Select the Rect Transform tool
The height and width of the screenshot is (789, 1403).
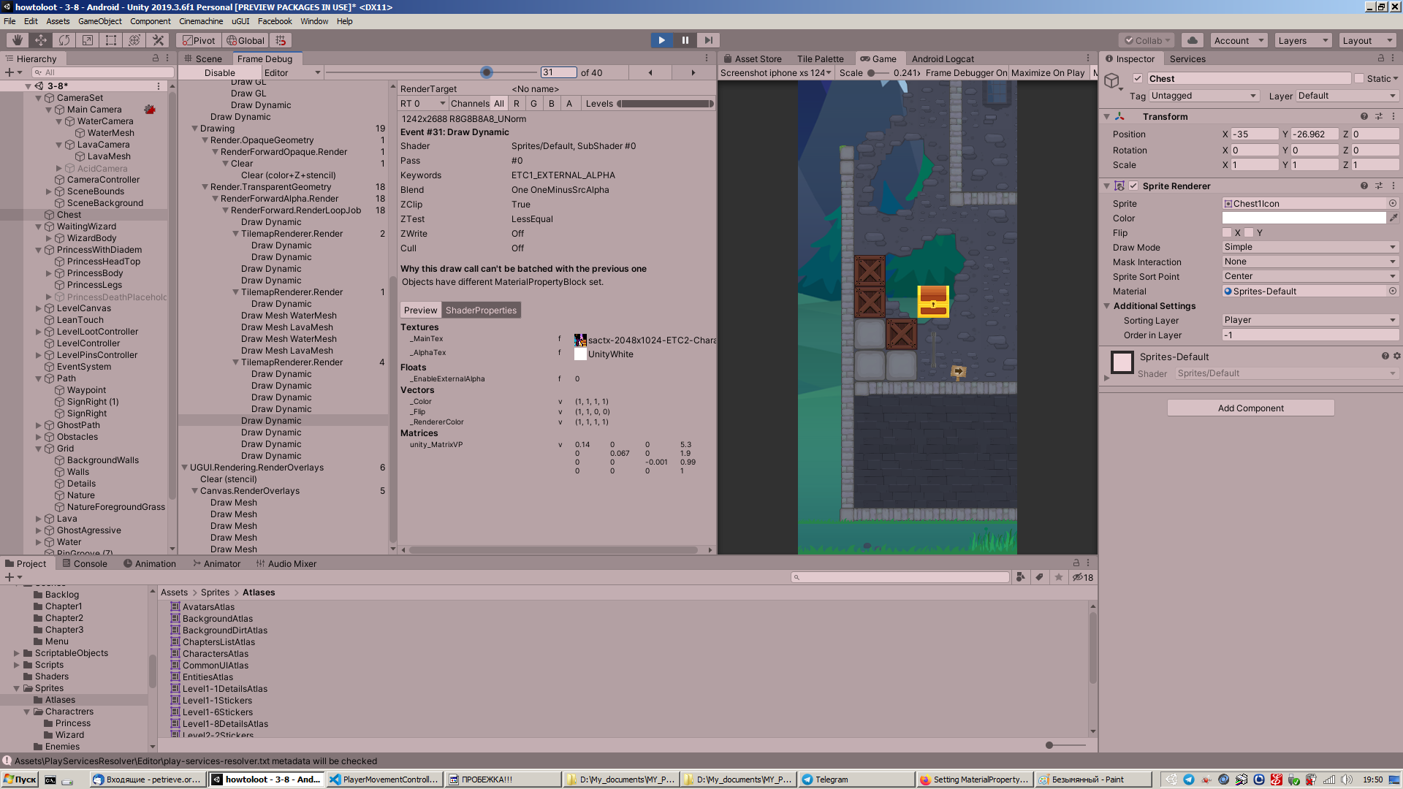point(110,40)
